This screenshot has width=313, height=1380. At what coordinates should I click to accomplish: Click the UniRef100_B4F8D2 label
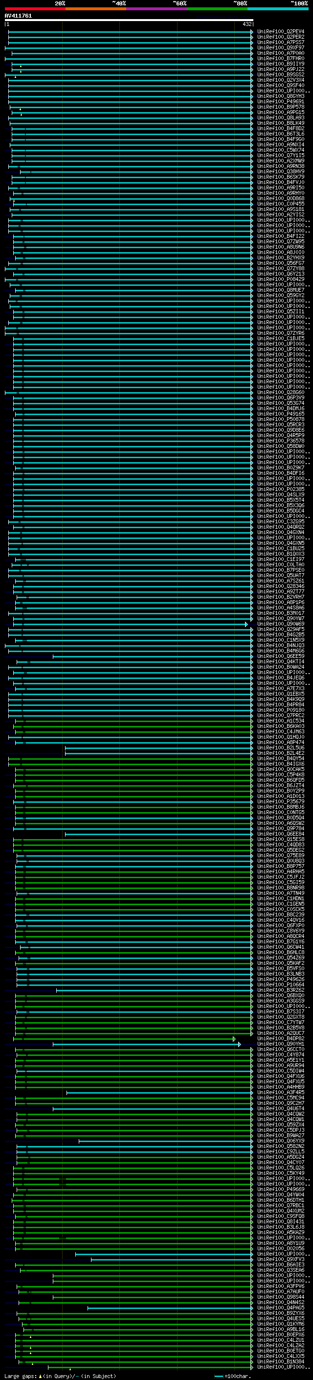click(x=280, y=129)
